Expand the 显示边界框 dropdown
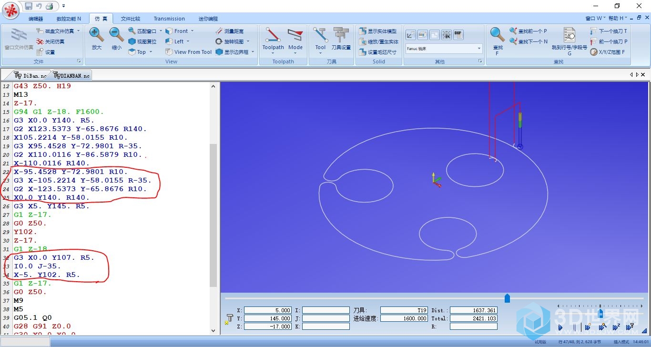Viewport: 651px width, 347px height. click(x=253, y=52)
